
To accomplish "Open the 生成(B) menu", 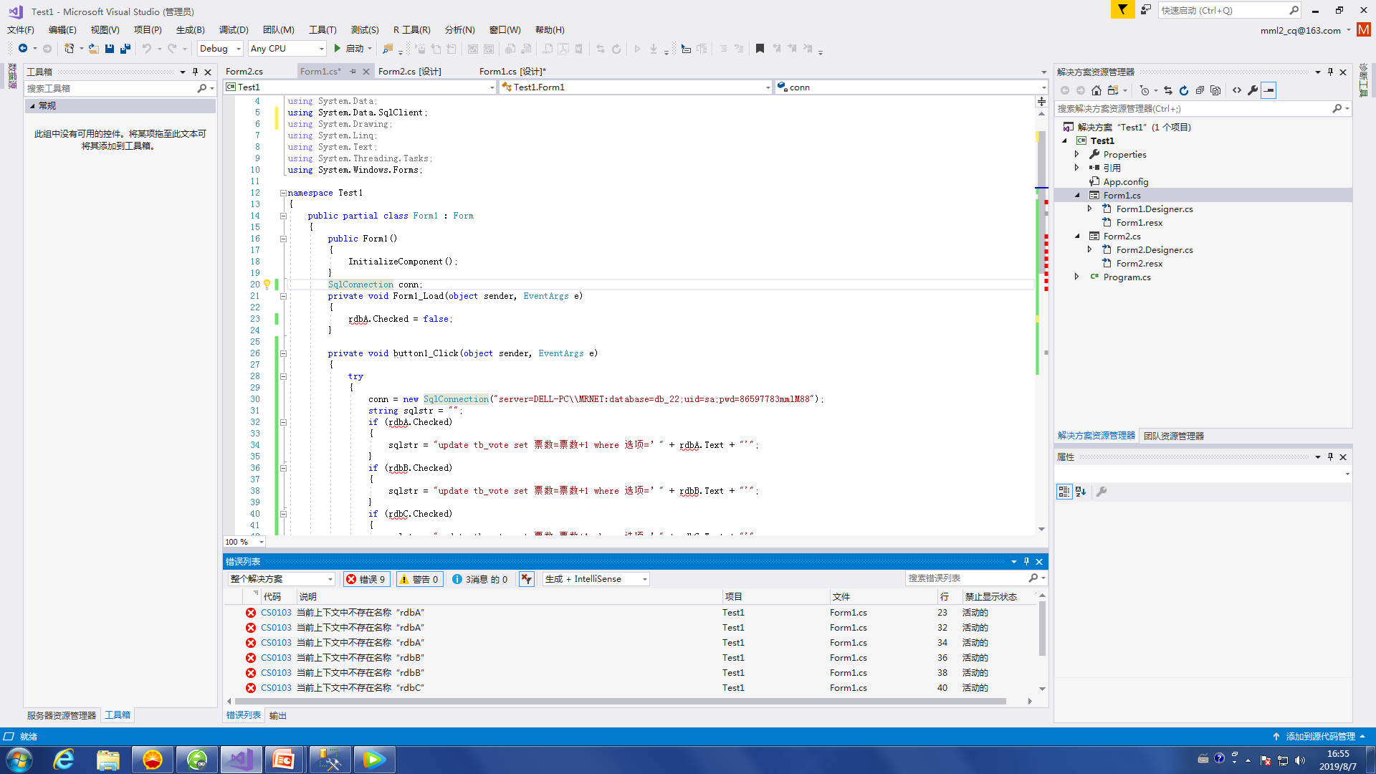I will point(191,30).
